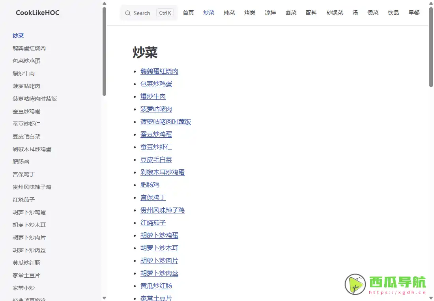Open 炖菜 in the top navigation
Viewport: 434px width, 301px height.
pyautogui.click(x=229, y=13)
